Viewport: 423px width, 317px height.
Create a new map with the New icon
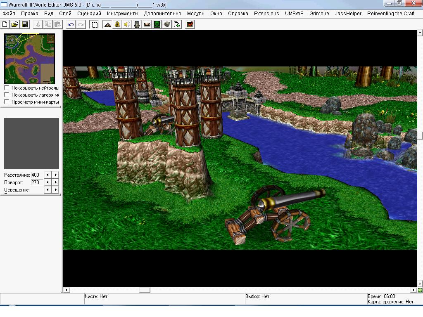pos(5,24)
